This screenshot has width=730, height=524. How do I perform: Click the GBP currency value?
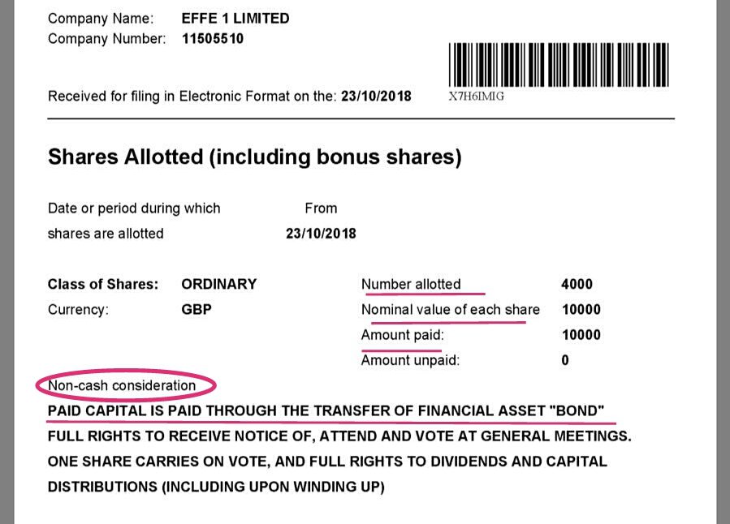pos(197,309)
